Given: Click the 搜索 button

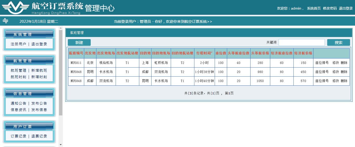Looking at the screenshot, I should (338, 43).
